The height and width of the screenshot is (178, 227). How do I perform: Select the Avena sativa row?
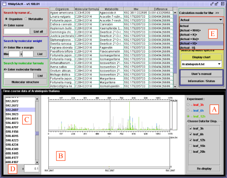[111, 67]
